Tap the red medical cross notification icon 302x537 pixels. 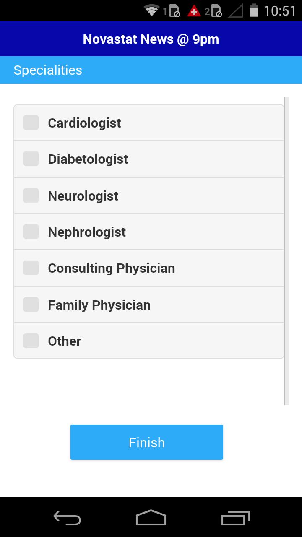point(194,11)
